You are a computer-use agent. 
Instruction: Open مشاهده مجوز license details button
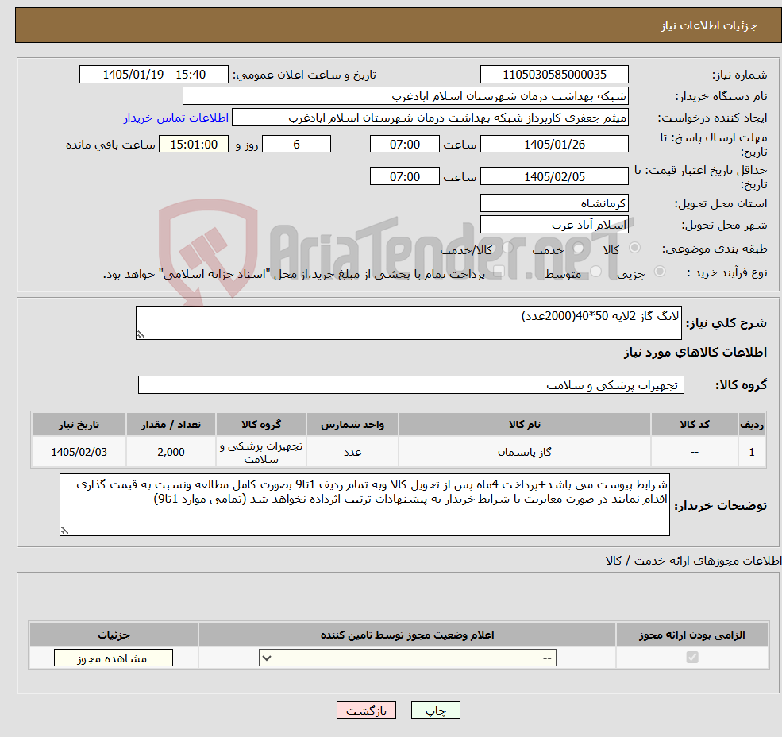coord(114,658)
